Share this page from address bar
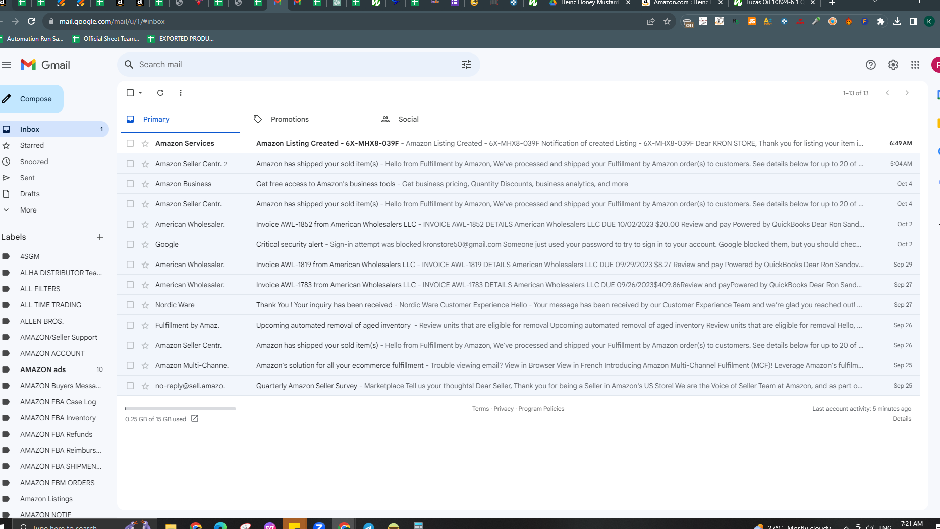 [x=651, y=21]
